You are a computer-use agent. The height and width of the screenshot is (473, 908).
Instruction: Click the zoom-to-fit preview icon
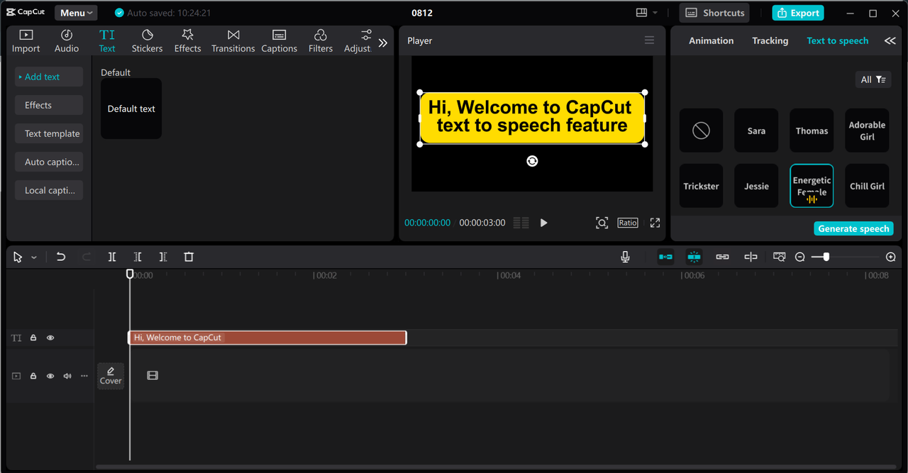tap(602, 223)
